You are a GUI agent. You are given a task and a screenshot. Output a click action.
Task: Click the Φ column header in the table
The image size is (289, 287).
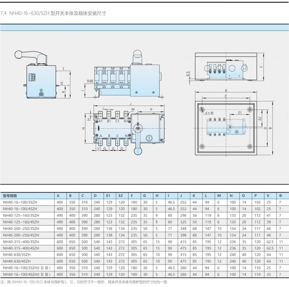coord(280,196)
